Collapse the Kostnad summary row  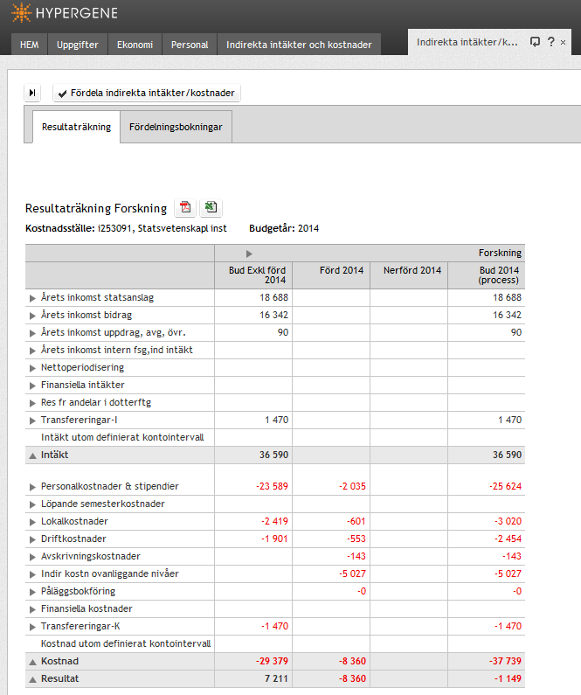(x=32, y=662)
